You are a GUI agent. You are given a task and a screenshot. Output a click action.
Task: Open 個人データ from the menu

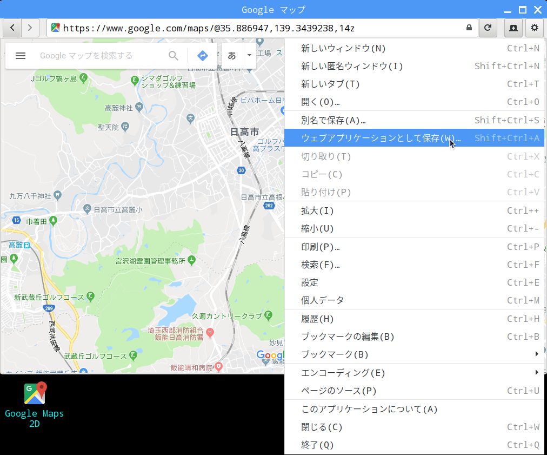(415, 300)
